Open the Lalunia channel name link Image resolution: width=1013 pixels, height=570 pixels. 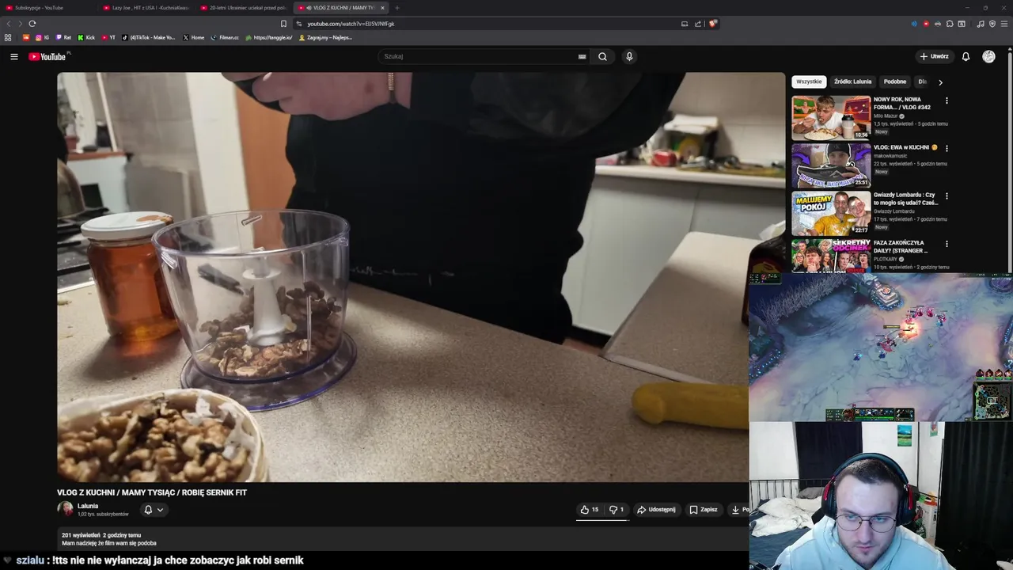pos(88,506)
